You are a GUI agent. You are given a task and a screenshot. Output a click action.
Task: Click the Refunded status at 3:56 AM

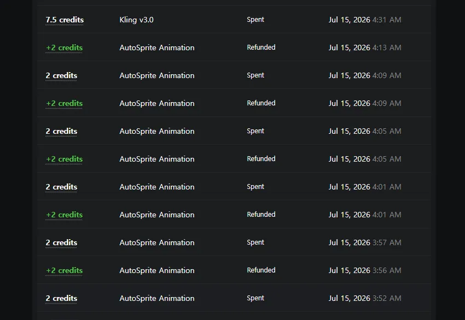[261, 270]
